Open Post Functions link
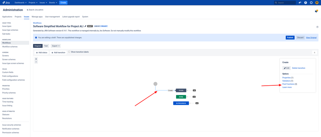The height and width of the screenshot is (137, 321). coord(288,84)
